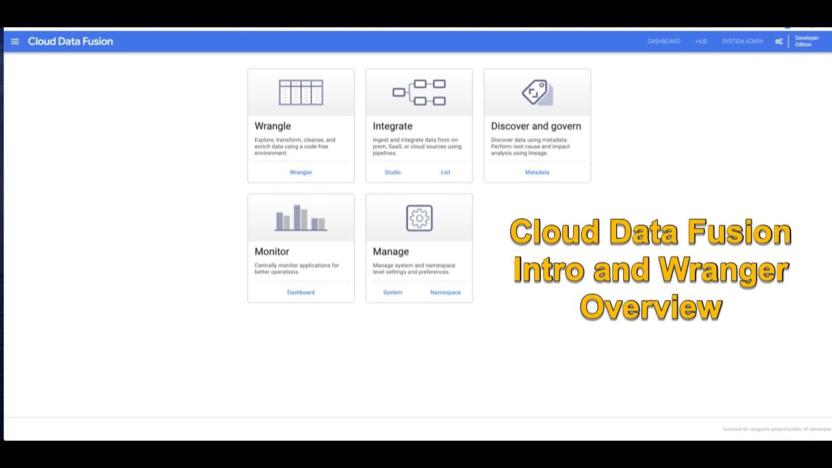Open the DASHBOARD header link
Screen dimensions: 832x468
point(664,42)
